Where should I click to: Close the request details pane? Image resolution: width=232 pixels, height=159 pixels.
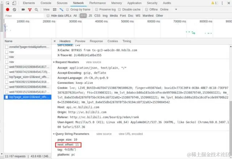55,41
